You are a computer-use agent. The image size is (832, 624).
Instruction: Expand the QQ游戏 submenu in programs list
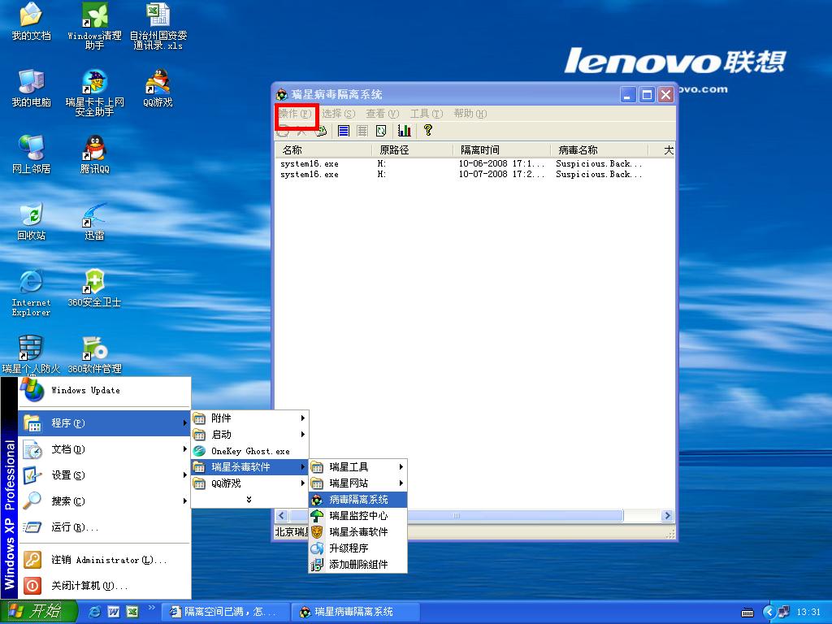(249, 483)
